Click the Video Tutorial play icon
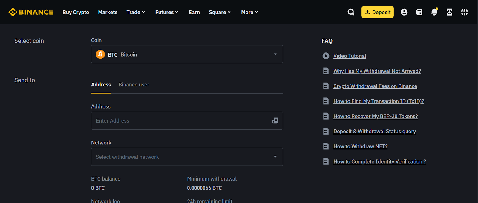Image resolution: width=478 pixels, height=203 pixels. click(326, 56)
